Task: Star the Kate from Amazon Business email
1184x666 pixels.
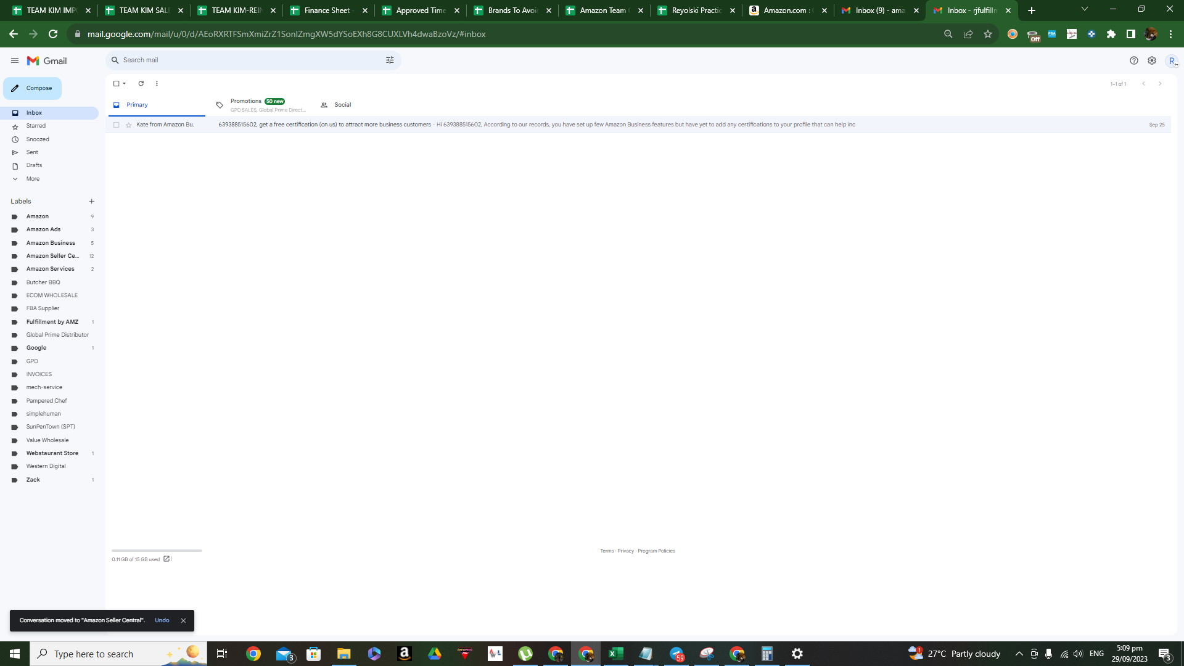Action: 129,125
